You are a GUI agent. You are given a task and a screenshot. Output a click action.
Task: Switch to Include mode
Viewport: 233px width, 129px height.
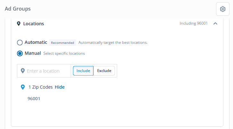[83, 71]
